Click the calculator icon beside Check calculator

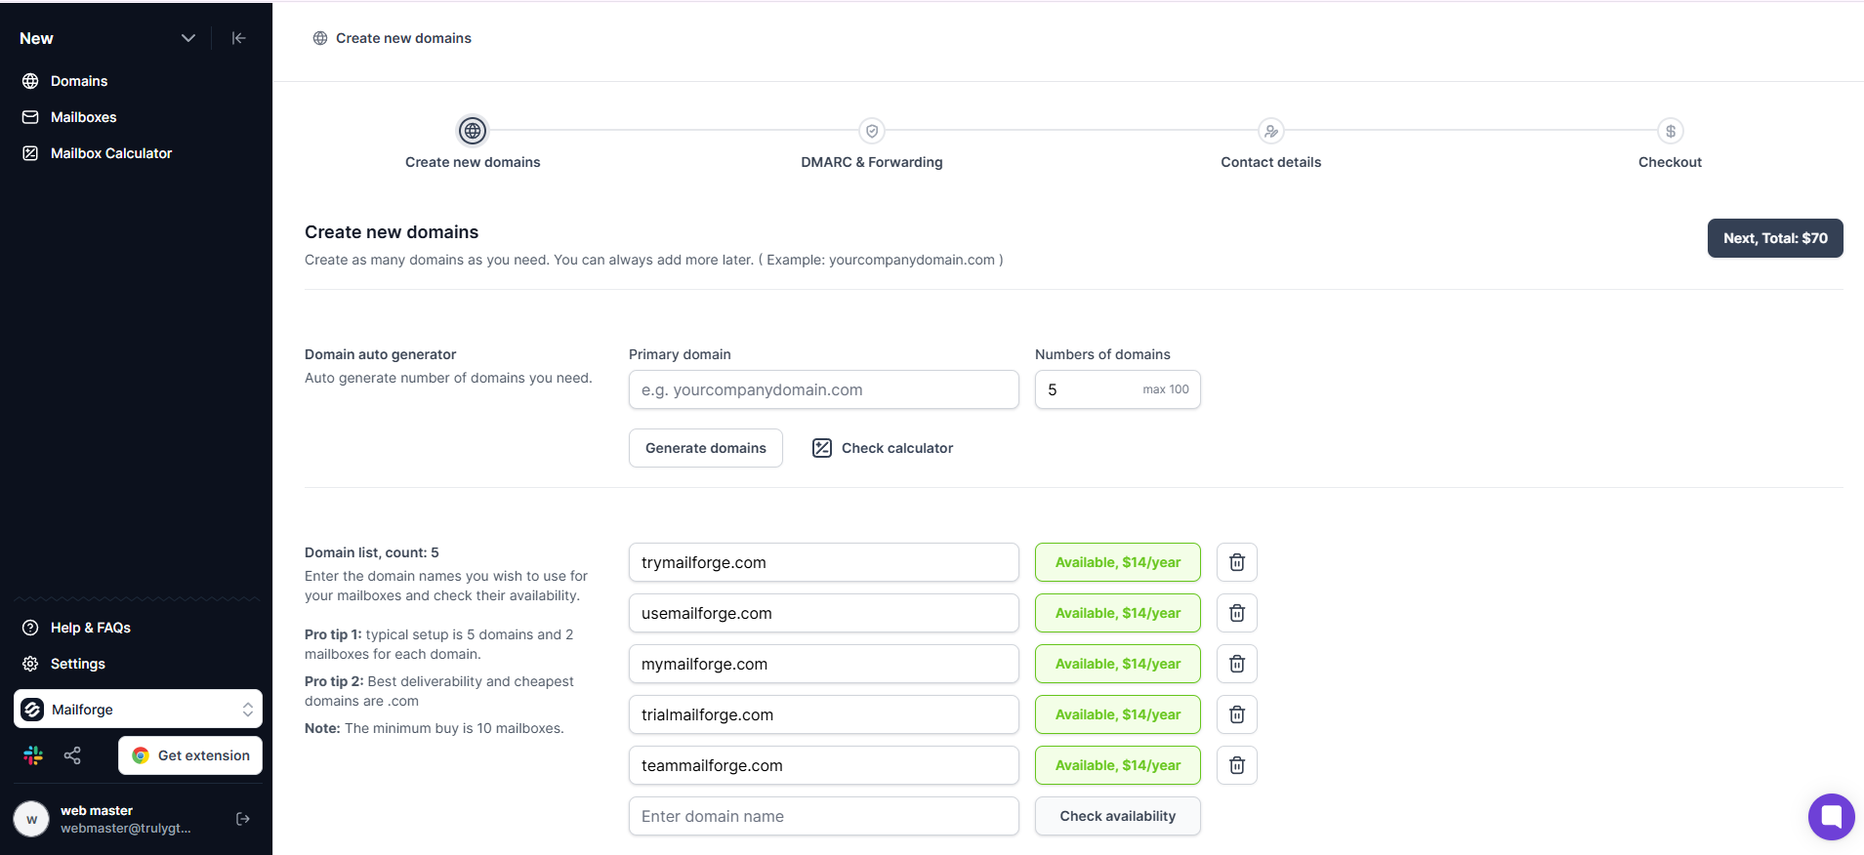(822, 448)
